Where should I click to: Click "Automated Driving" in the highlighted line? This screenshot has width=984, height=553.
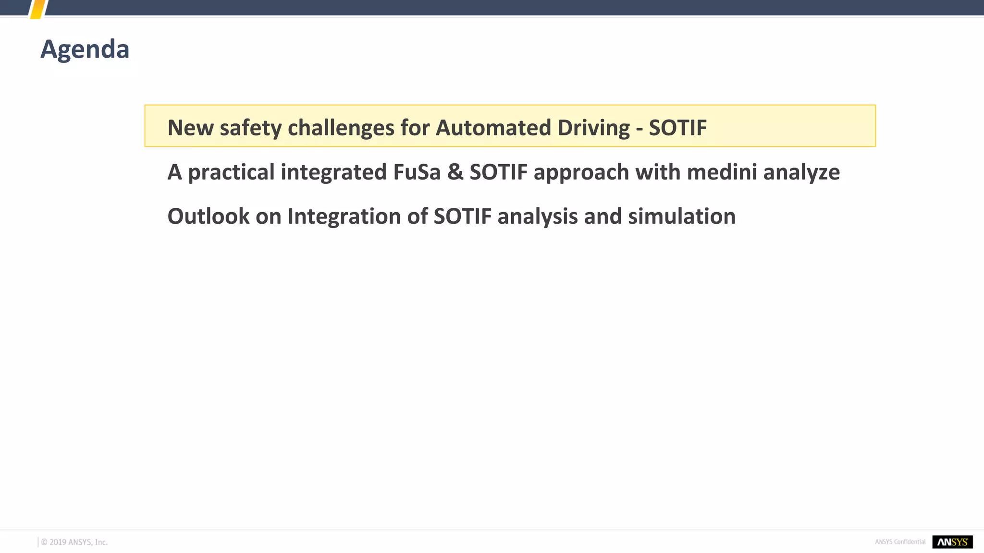click(532, 128)
